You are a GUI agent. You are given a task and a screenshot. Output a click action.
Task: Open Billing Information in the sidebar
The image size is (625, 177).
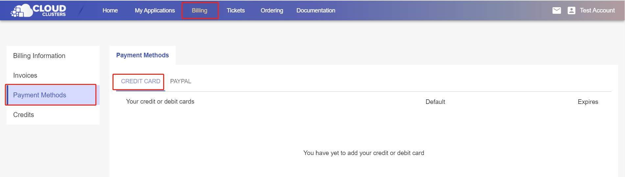coord(39,56)
